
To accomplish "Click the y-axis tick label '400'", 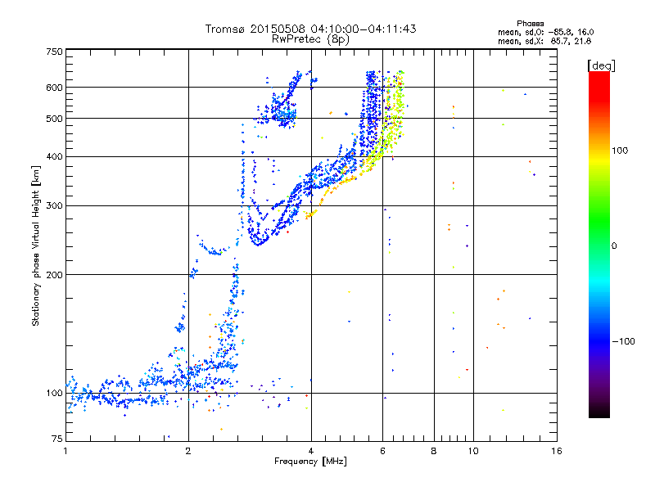I will [x=54, y=156].
